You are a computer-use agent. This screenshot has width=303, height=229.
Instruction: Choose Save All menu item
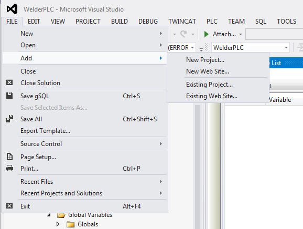[84, 119]
